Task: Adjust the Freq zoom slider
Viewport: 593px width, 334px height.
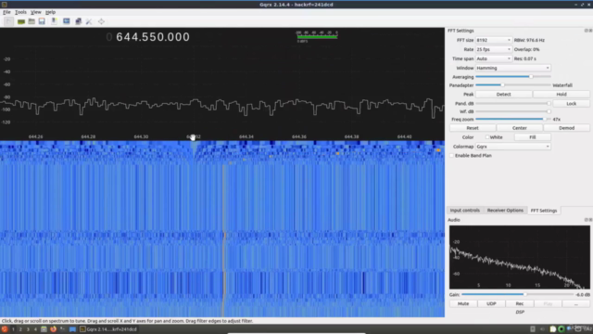Action: (x=512, y=120)
